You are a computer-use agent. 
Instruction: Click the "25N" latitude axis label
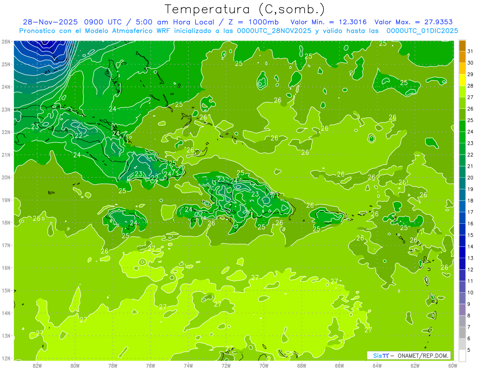click(x=6, y=64)
